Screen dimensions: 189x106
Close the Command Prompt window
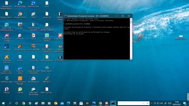pos(129,16)
